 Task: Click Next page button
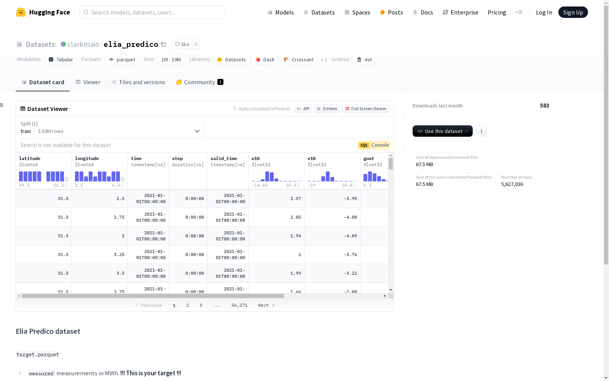click(266, 305)
